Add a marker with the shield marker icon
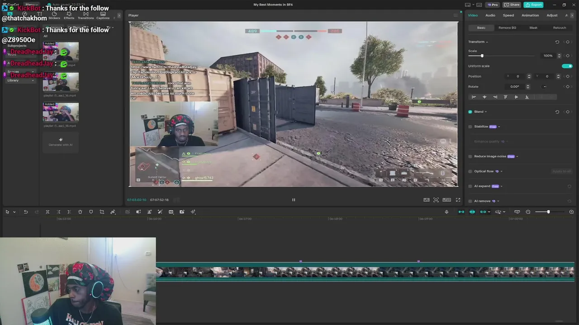The image size is (579, 325). 91,212
